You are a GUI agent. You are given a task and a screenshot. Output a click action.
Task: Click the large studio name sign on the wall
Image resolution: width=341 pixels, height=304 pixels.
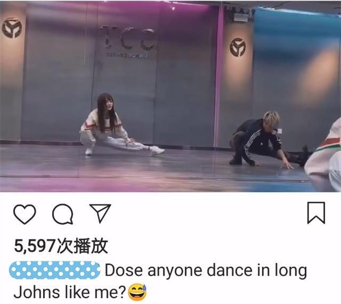(129, 42)
